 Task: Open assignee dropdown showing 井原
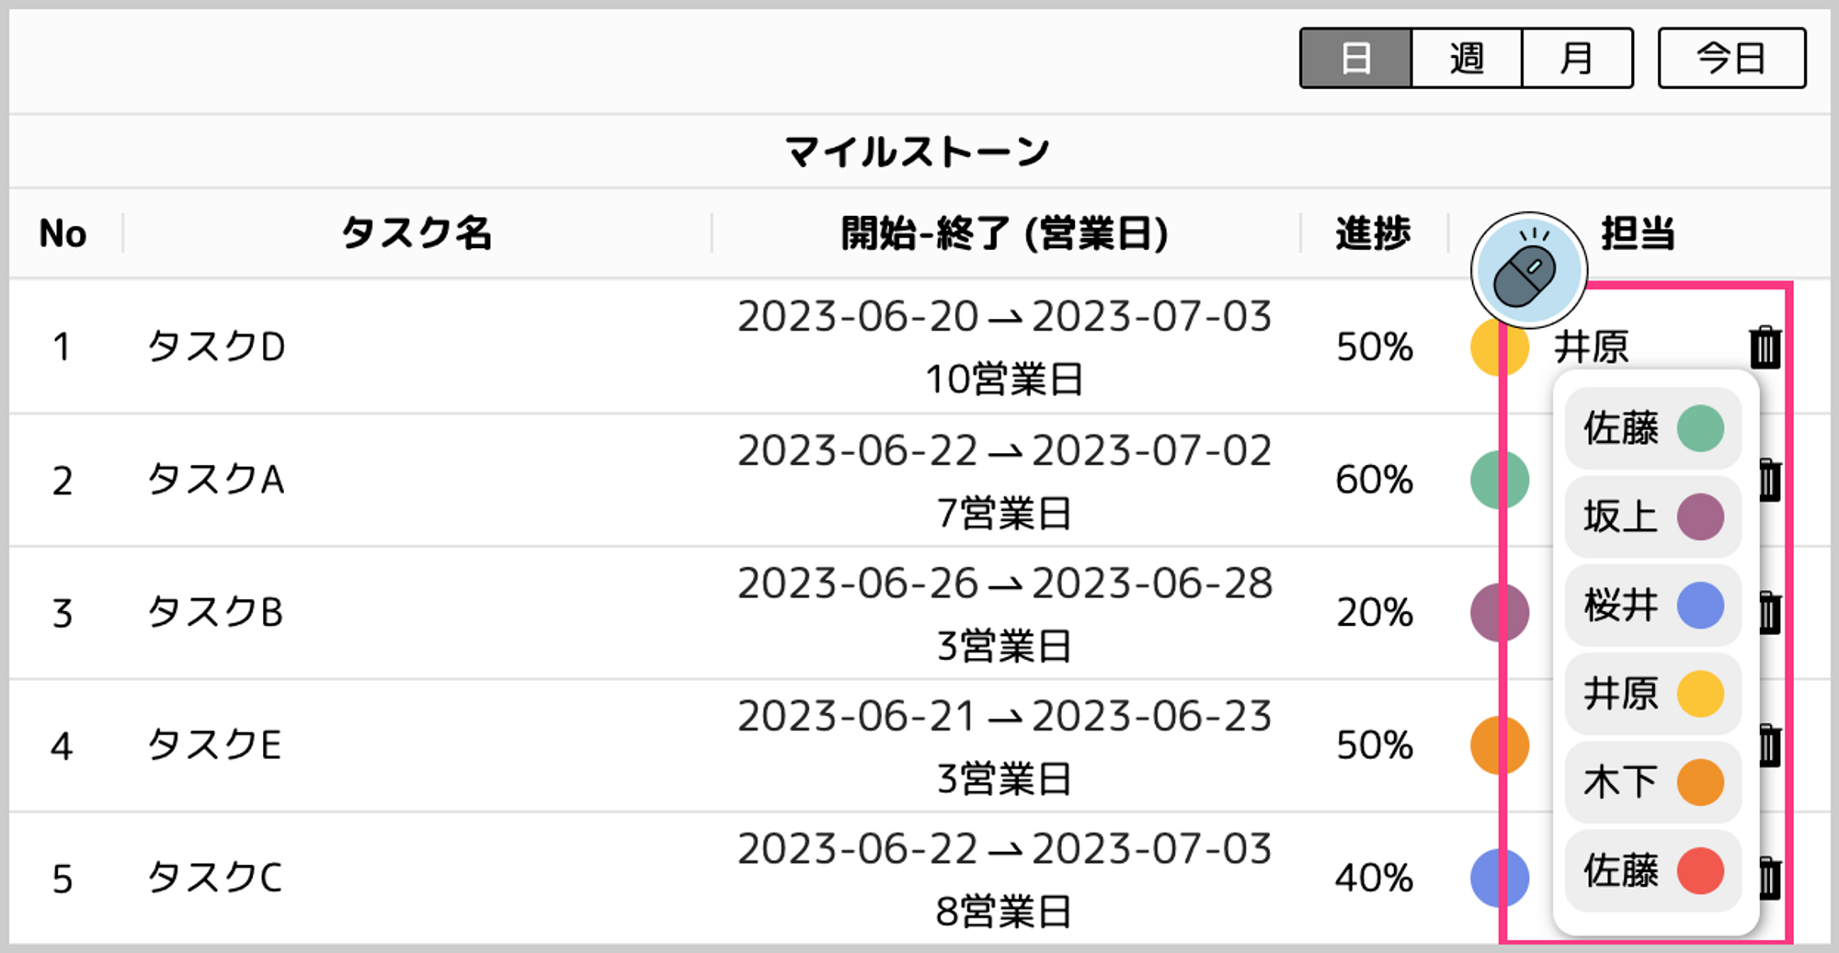click(1592, 347)
